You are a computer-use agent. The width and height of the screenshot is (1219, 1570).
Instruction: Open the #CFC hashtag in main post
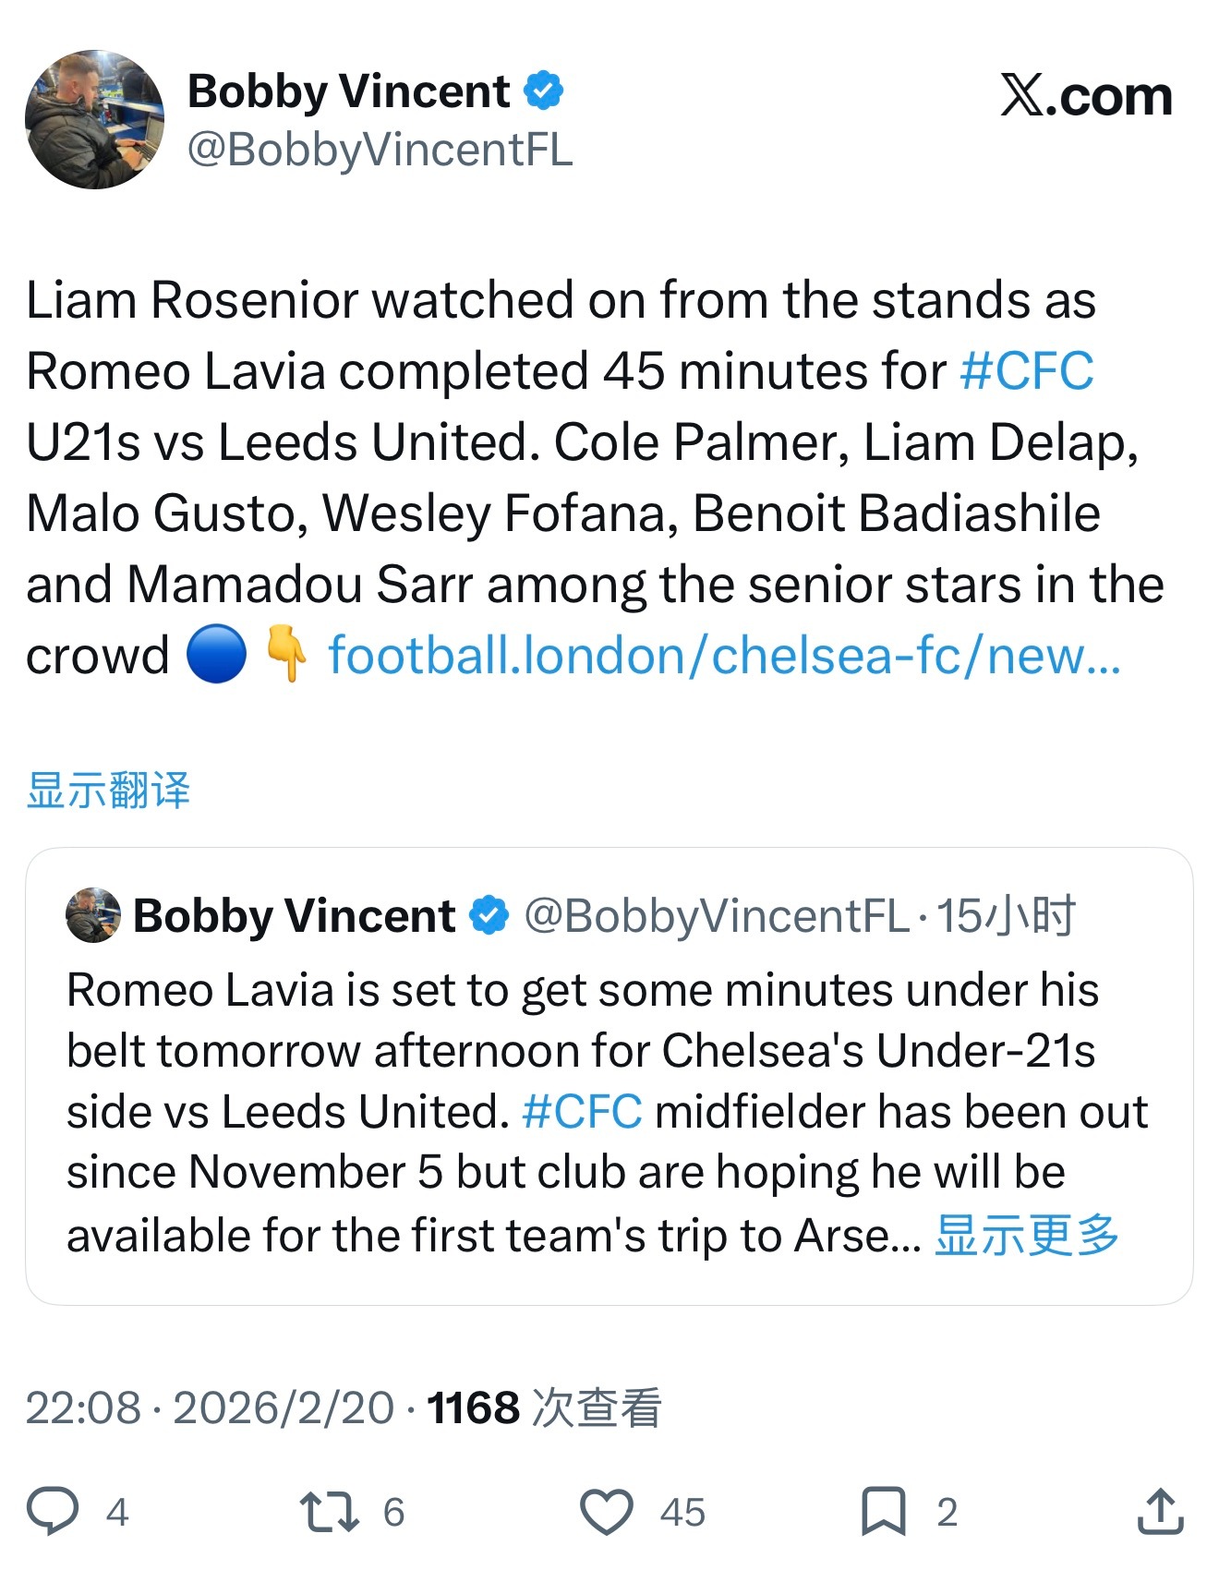(x=1026, y=371)
